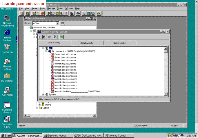Open the Server menu
Image resolution: width=198 pixels, height=138 pixels.
coord(34,8)
